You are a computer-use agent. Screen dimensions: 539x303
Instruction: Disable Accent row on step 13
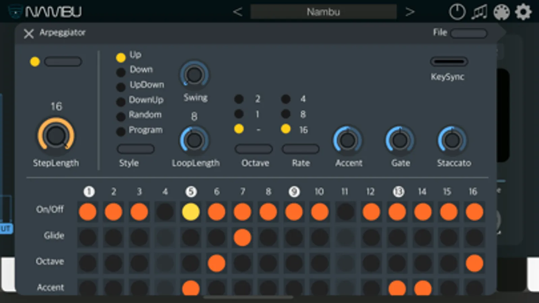tap(397, 288)
